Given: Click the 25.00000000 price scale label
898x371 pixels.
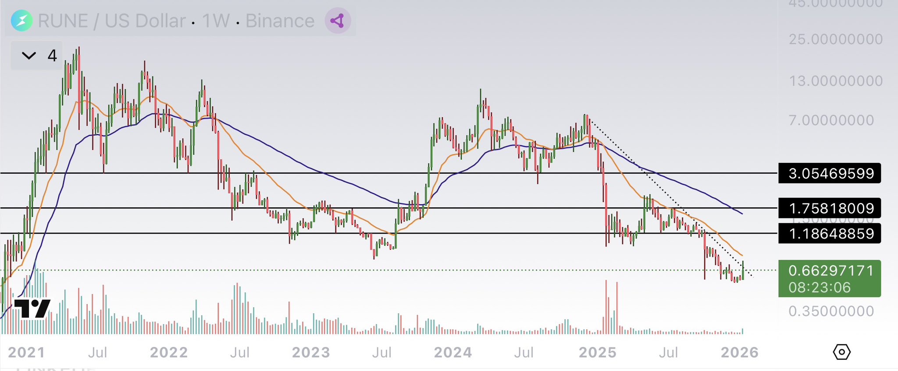Looking at the screenshot, I should pos(835,39).
